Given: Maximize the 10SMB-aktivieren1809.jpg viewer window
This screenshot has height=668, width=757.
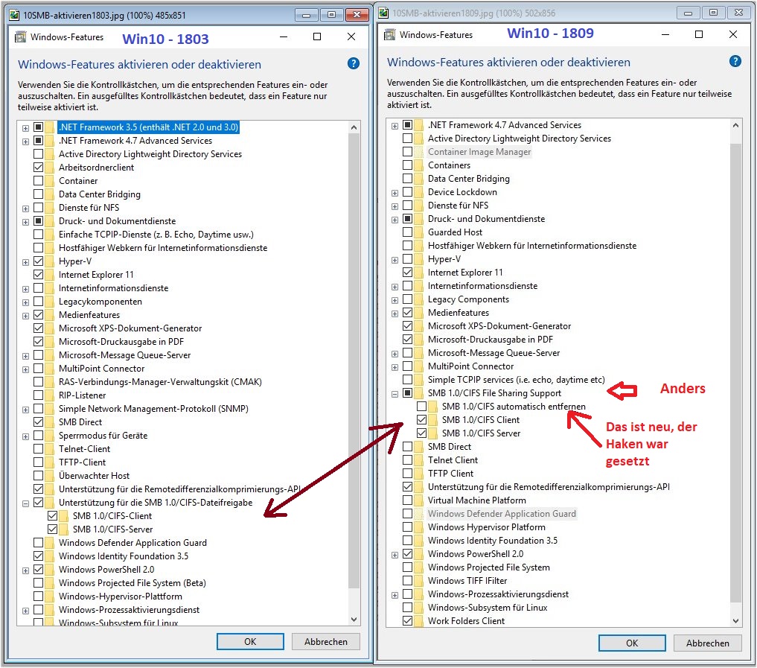Looking at the screenshot, I should (713, 13).
